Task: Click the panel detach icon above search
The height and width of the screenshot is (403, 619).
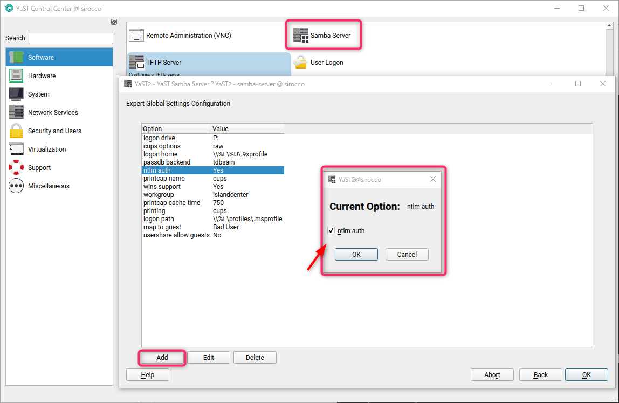Action: [x=114, y=22]
